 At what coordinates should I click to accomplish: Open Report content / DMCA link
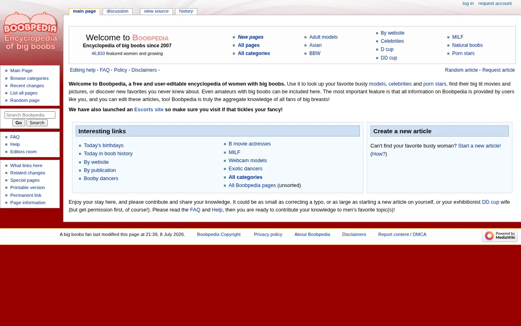click(x=402, y=234)
